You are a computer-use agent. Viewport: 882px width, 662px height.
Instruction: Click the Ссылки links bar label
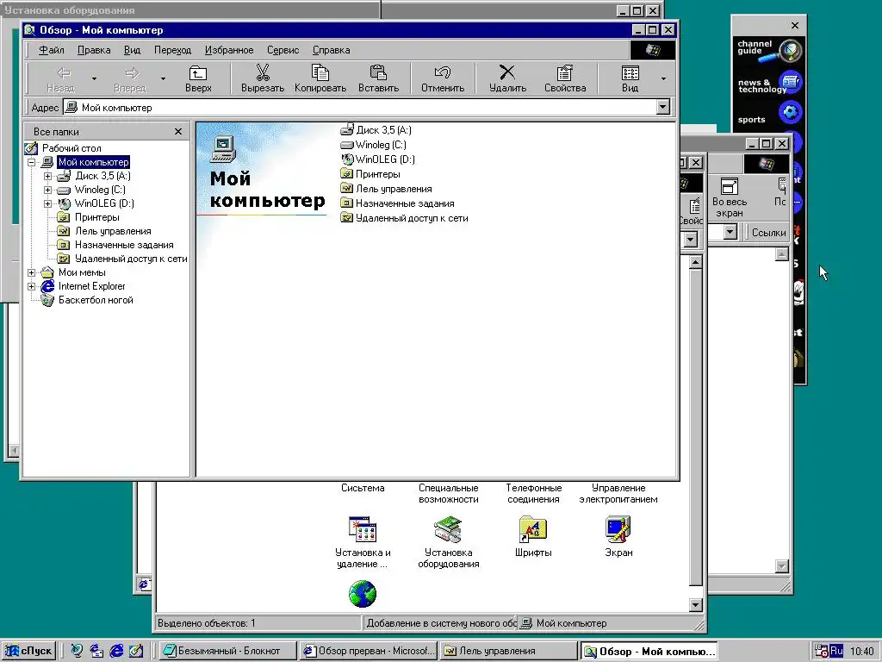click(768, 233)
